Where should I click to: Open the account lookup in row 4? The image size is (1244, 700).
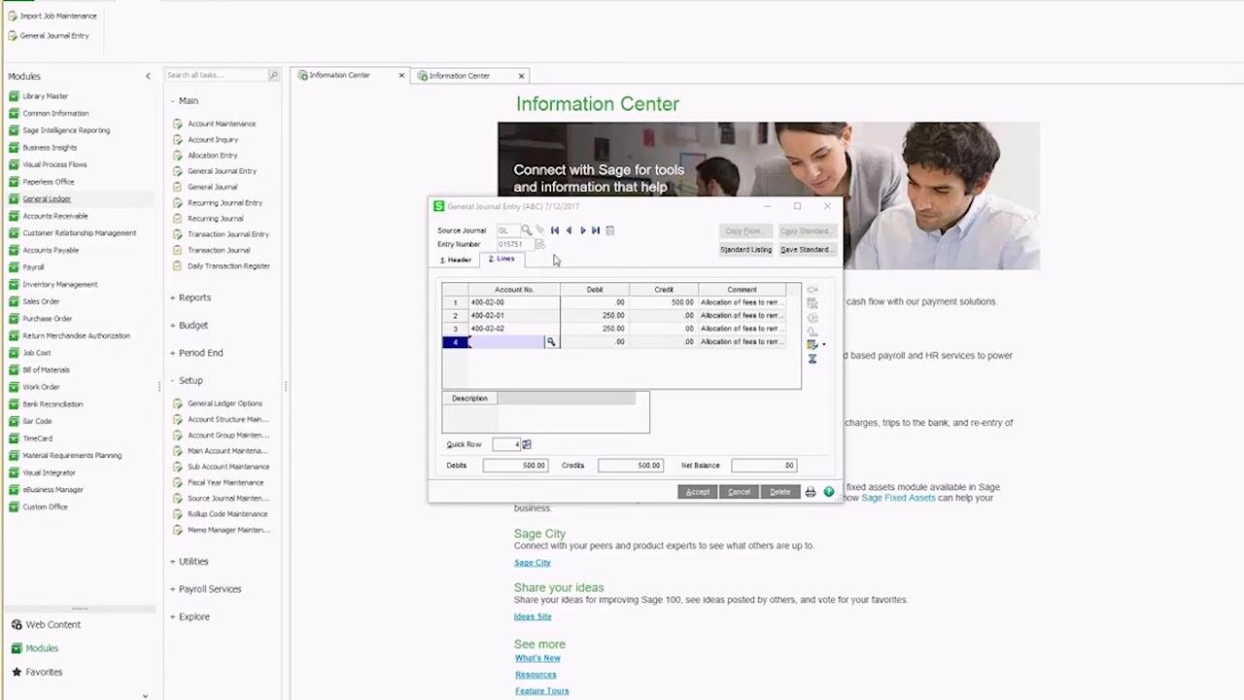pyautogui.click(x=551, y=342)
